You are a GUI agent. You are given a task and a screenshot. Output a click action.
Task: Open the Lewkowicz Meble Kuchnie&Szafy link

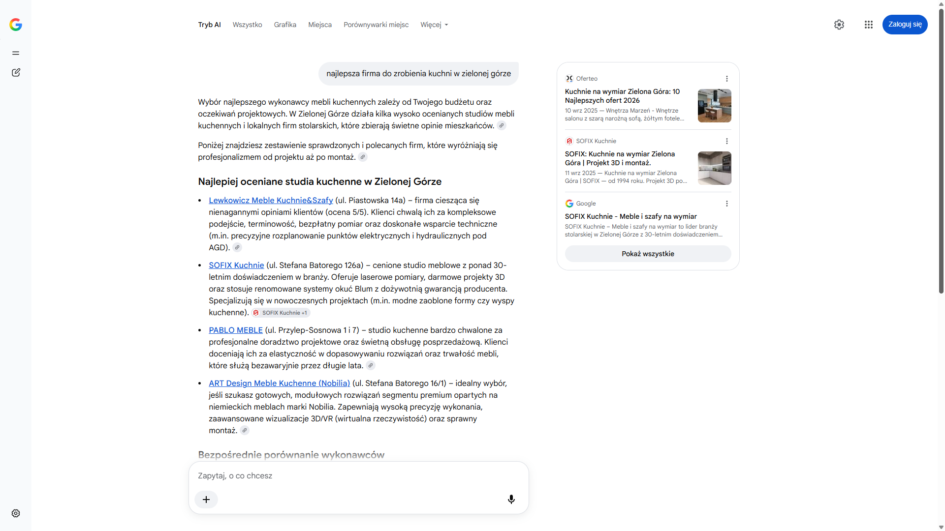click(x=271, y=201)
